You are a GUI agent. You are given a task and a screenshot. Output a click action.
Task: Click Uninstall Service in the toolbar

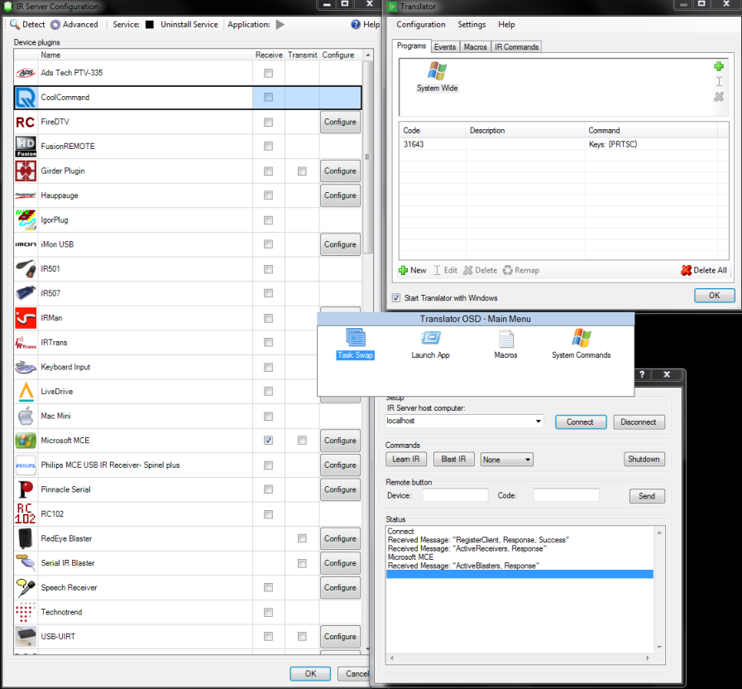pyautogui.click(x=189, y=25)
